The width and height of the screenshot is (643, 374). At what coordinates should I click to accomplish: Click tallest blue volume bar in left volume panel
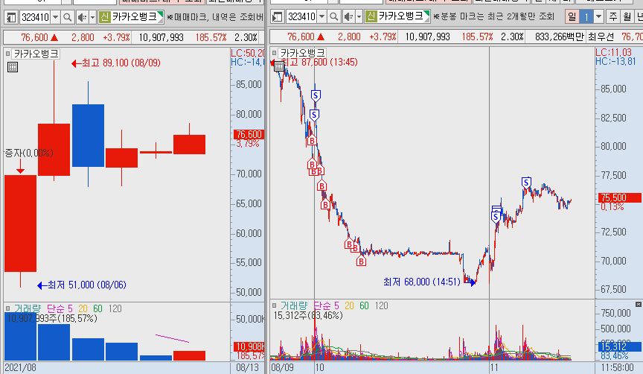[21, 337]
